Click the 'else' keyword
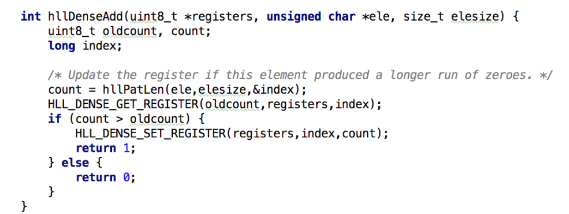 pyautogui.click(x=75, y=162)
